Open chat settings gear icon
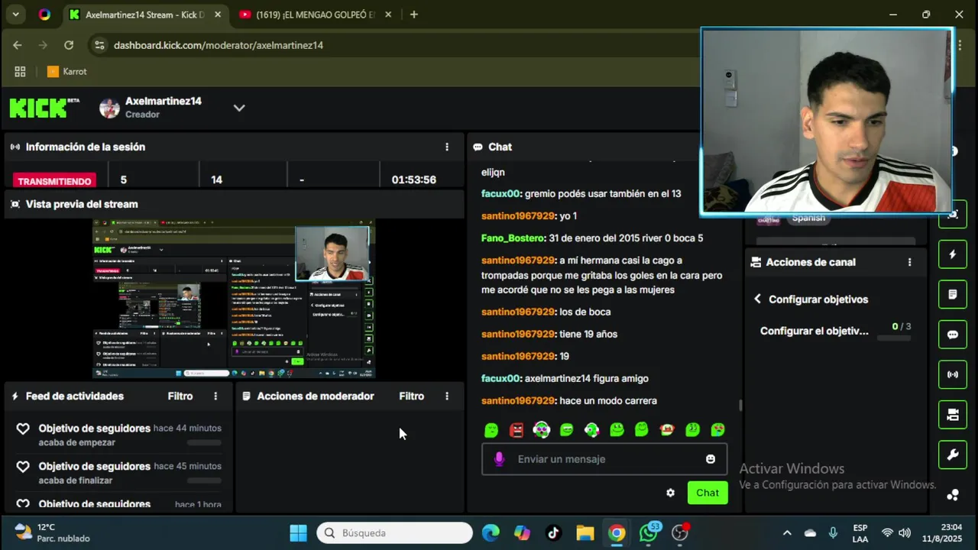Image resolution: width=978 pixels, height=550 pixels. click(670, 493)
